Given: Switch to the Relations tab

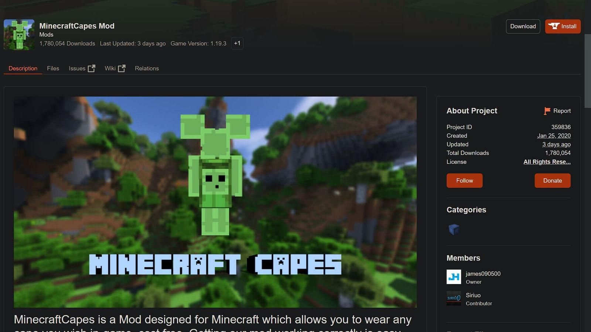Looking at the screenshot, I should pos(147,68).
